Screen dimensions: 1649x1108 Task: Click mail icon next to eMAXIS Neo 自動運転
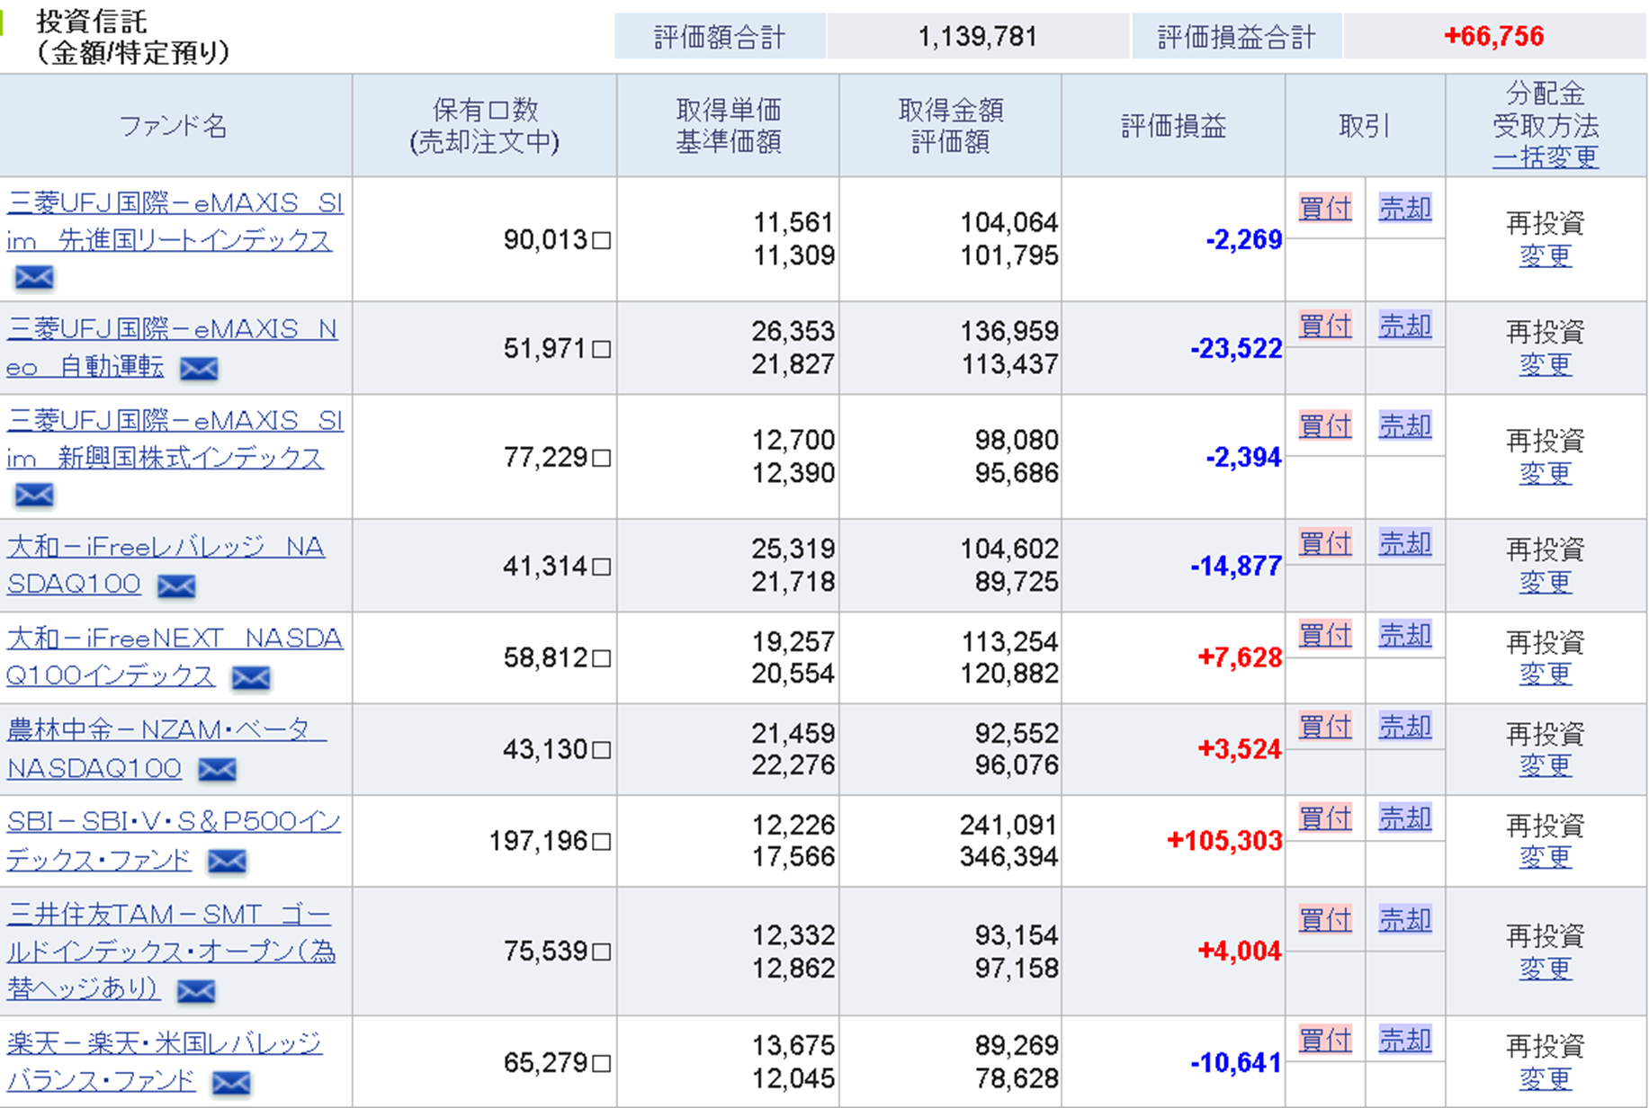(199, 369)
